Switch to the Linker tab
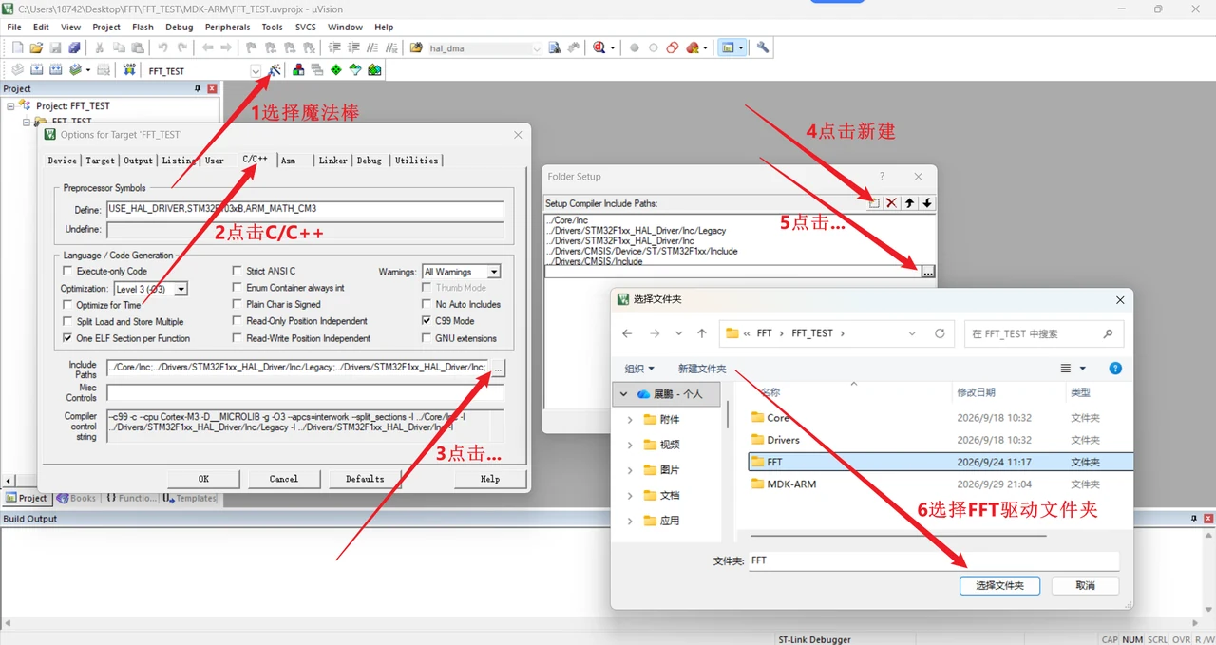The width and height of the screenshot is (1216, 645). click(x=332, y=161)
